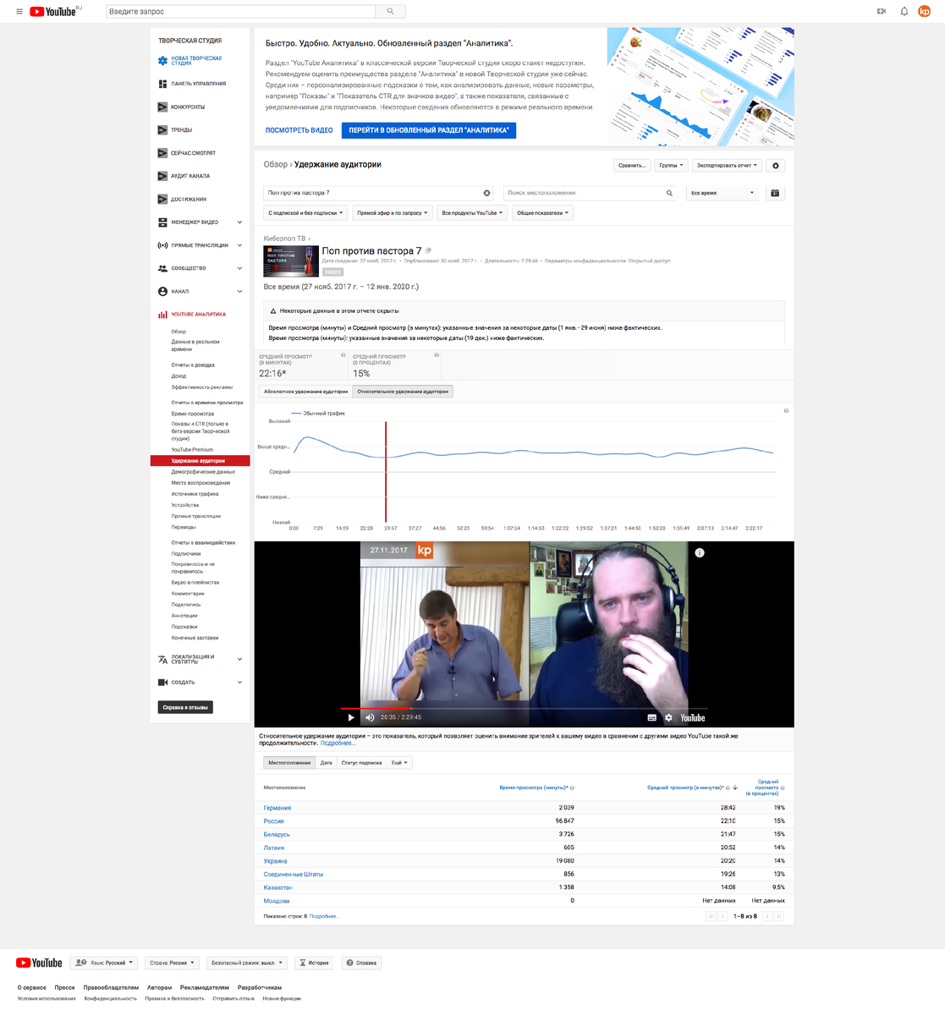Select the 'Местоположение' table tab
This screenshot has width=945, height=1015.
click(289, 763)
